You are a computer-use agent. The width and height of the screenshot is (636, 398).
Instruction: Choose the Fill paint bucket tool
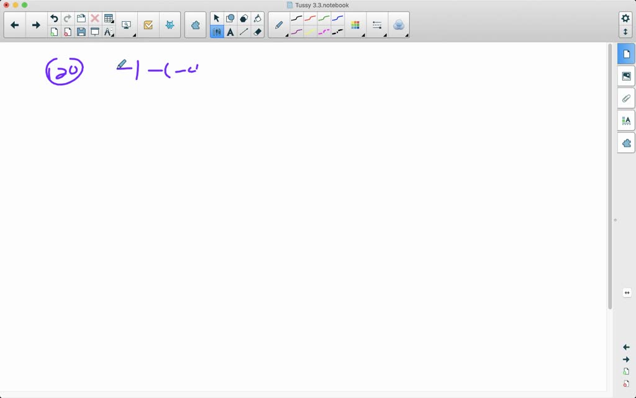tap(258, 19)
